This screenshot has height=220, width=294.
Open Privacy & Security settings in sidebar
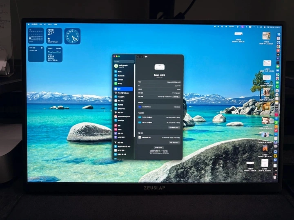[123, 147]
